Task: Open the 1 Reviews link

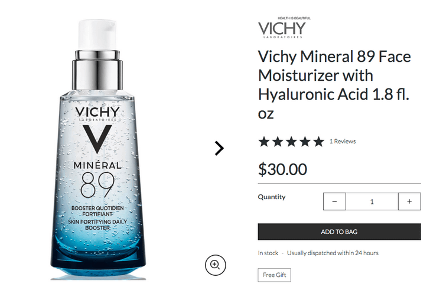Action: (343, 141)
